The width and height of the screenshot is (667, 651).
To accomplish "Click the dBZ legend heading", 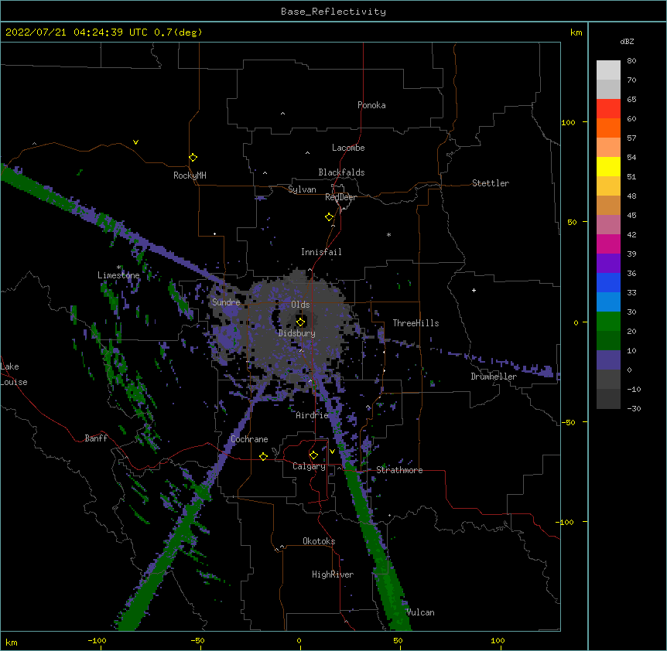I will [x=627, y=41].
